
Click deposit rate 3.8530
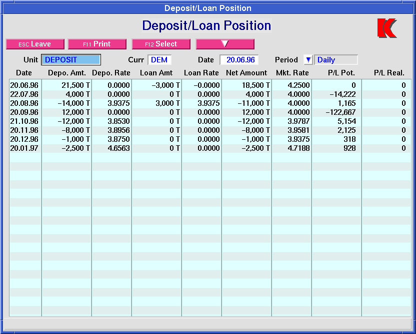(118, 121)
